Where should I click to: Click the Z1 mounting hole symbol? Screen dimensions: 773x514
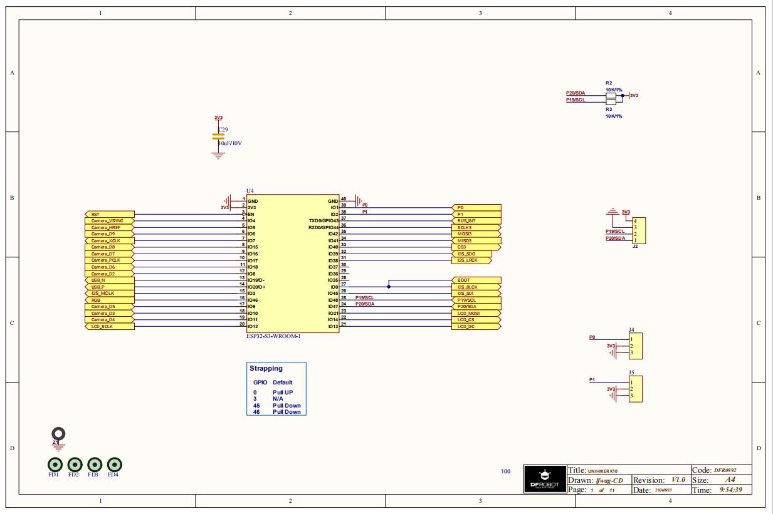point(59,433)
